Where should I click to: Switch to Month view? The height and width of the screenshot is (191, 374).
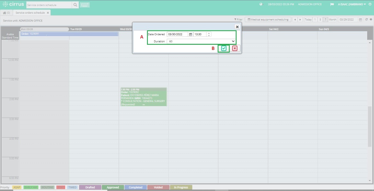click(x=332, y=20)
